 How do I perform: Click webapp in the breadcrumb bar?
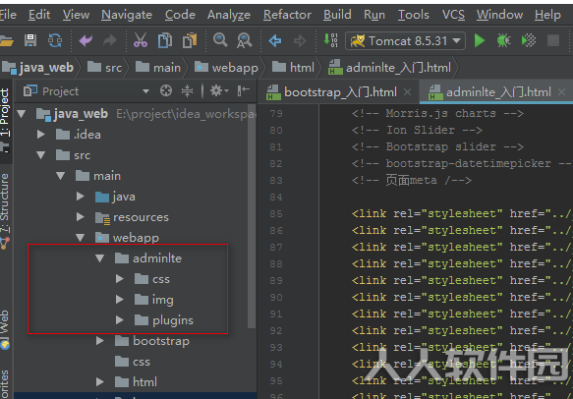coord(226,68)
